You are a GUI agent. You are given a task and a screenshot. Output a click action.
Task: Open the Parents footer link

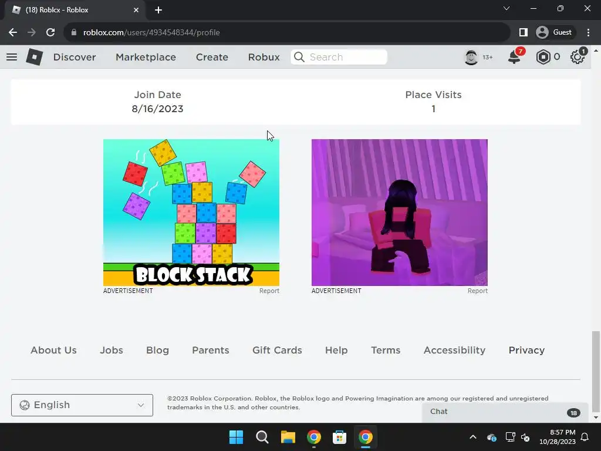pos(211,350)
